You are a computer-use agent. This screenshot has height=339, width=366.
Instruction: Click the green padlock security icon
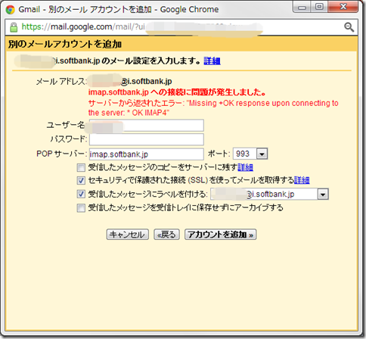pos(14,27)
